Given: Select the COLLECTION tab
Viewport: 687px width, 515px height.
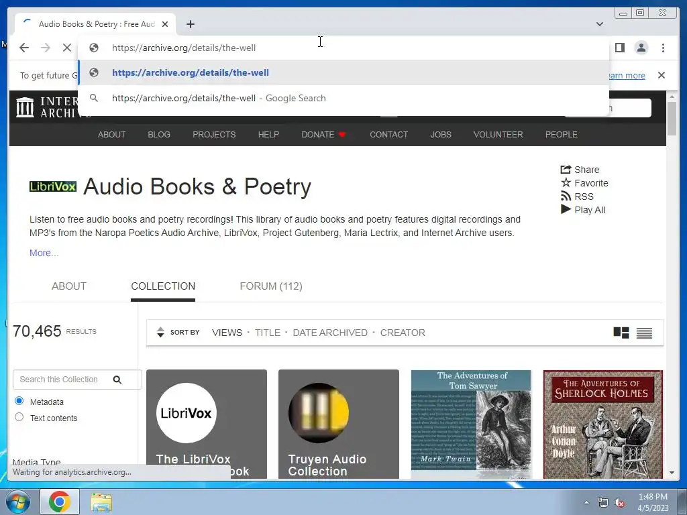Looking at the screenshot, I should [163, 286].
